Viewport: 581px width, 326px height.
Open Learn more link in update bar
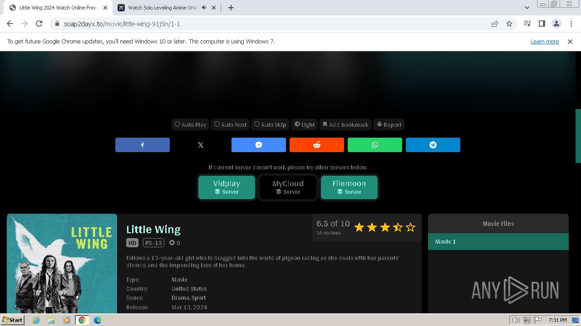pyautogui.click(x=545, y=42)
